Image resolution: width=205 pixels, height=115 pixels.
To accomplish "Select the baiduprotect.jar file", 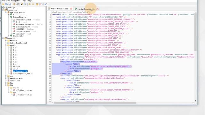I will (20, 71).
